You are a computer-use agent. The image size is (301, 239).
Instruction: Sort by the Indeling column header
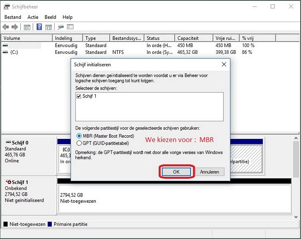[67, 38]
